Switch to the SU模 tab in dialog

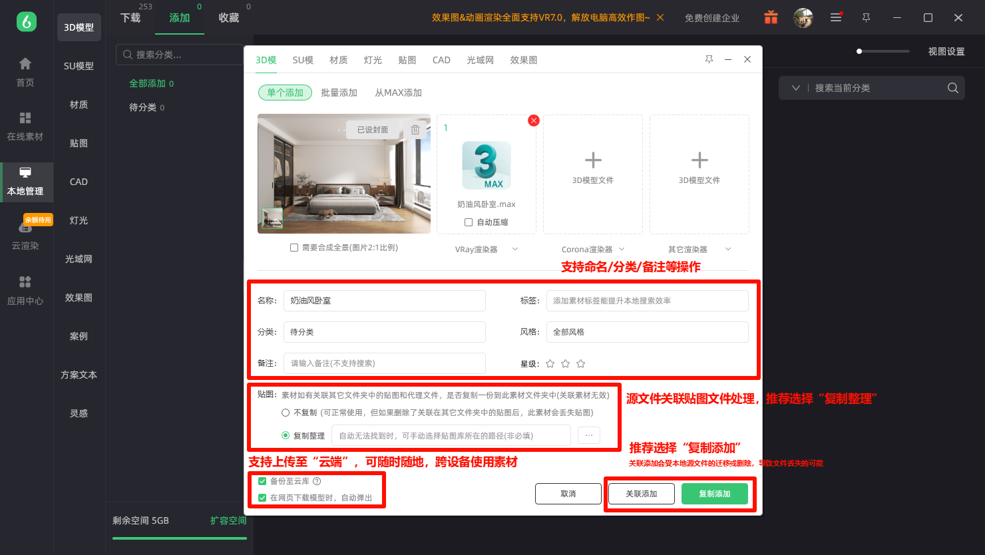click(303, 60)
